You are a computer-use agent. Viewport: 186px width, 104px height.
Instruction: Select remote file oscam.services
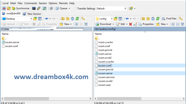pyautogui.click(x=106, y=77)
